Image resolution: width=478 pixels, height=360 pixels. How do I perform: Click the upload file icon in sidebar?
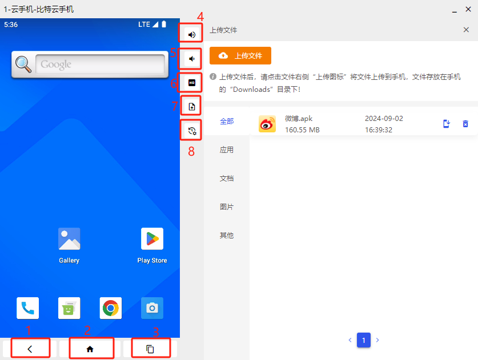pyautogui.click(x=192, y=107)
